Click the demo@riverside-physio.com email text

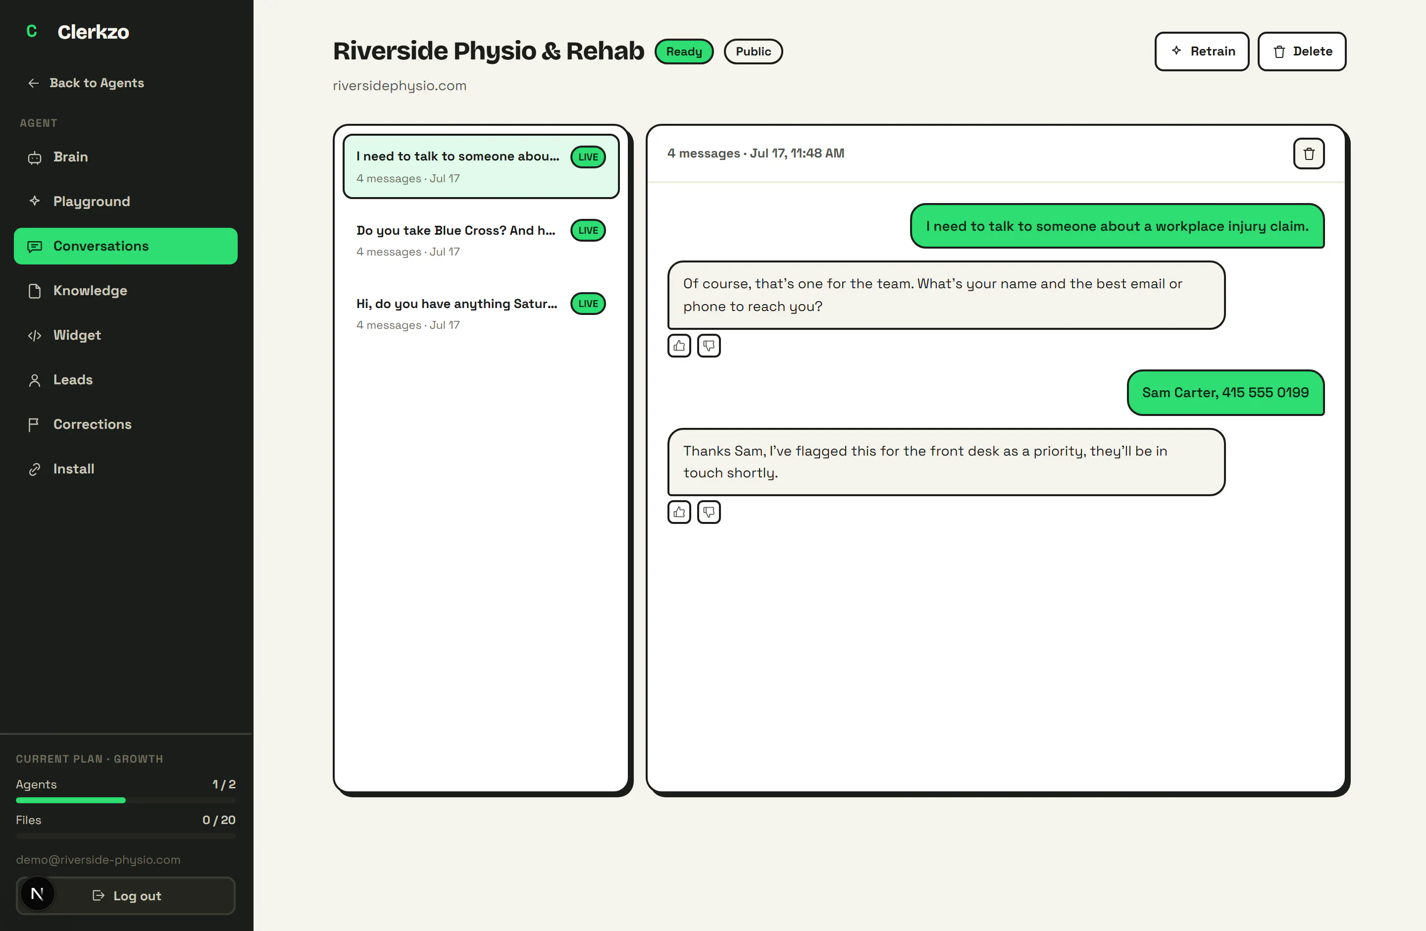point(98,860)
